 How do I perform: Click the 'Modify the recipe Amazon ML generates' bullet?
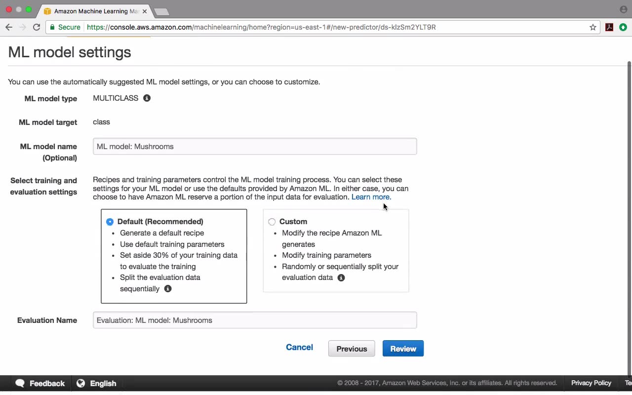pyautogui.click(x=332, y=238)
